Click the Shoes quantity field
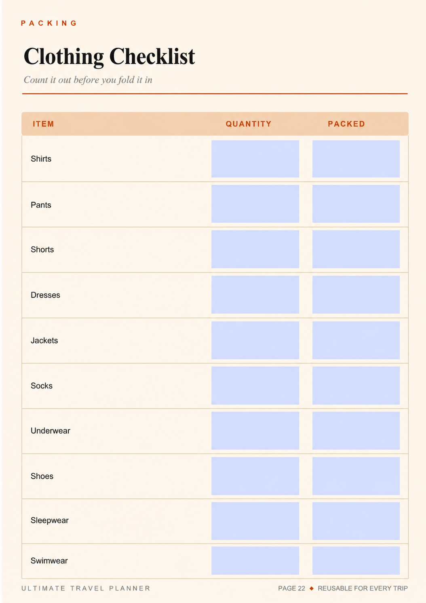Viewport: 426px width, 603px height. point(255,476)
